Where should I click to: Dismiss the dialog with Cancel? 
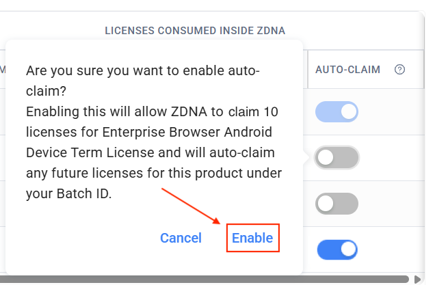pyautogui.click(x=181, y=238)
